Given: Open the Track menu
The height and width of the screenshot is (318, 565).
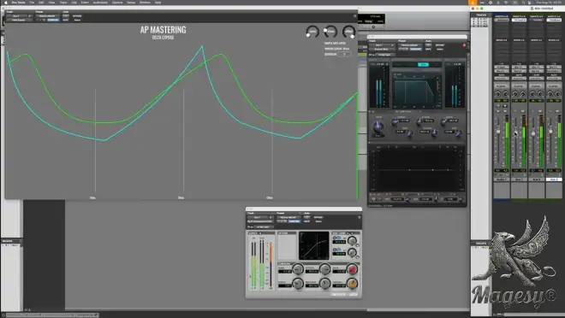Looking at the screenshot, I should 63,3.
